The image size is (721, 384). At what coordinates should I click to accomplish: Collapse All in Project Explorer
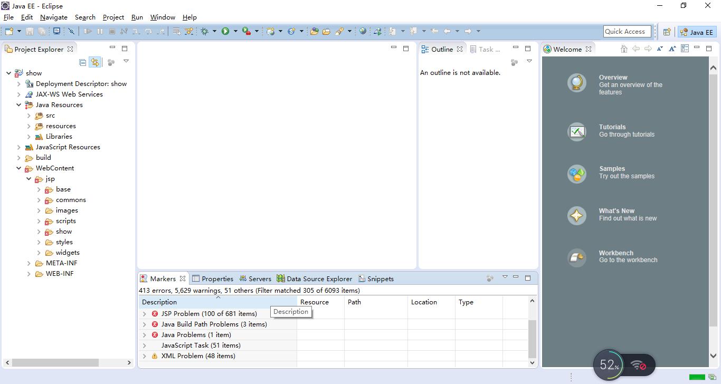83,62
